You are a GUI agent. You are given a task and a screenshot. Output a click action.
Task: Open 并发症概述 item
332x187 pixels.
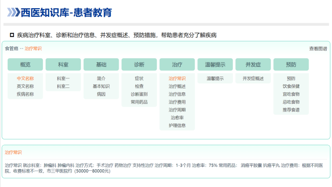(x=253, y=78)
